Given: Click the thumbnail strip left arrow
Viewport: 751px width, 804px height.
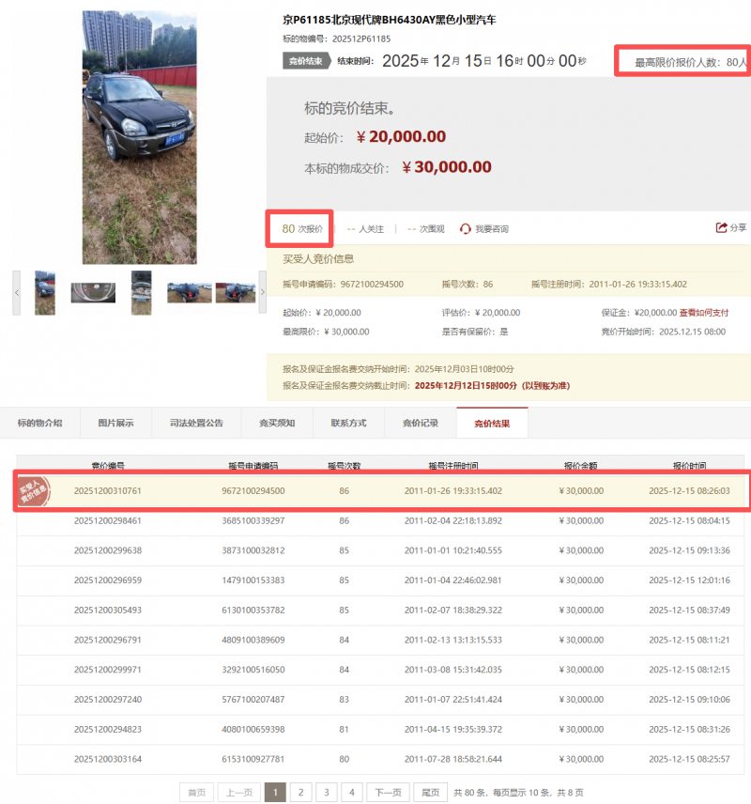Looking at the screenshot, I should pyautogui.click(x=17, y=293).
